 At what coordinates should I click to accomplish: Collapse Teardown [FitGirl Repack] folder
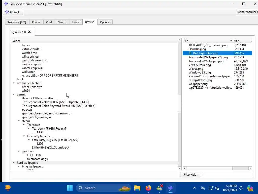[x=29, y=129]
